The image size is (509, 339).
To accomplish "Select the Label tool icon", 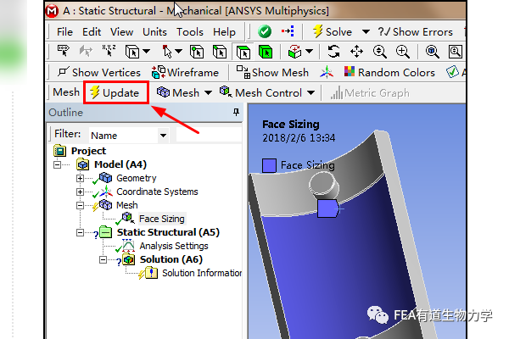I will coord(64,51).
